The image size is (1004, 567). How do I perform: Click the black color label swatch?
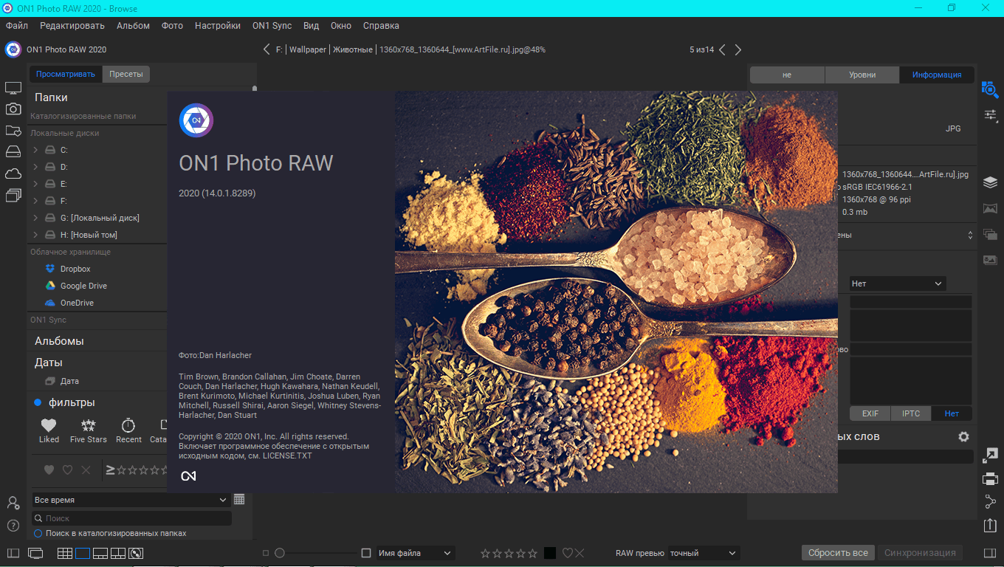coord(550,553)
